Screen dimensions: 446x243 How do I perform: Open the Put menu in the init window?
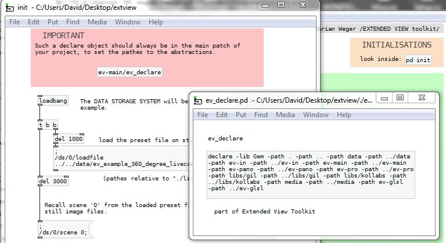[53, 22]
